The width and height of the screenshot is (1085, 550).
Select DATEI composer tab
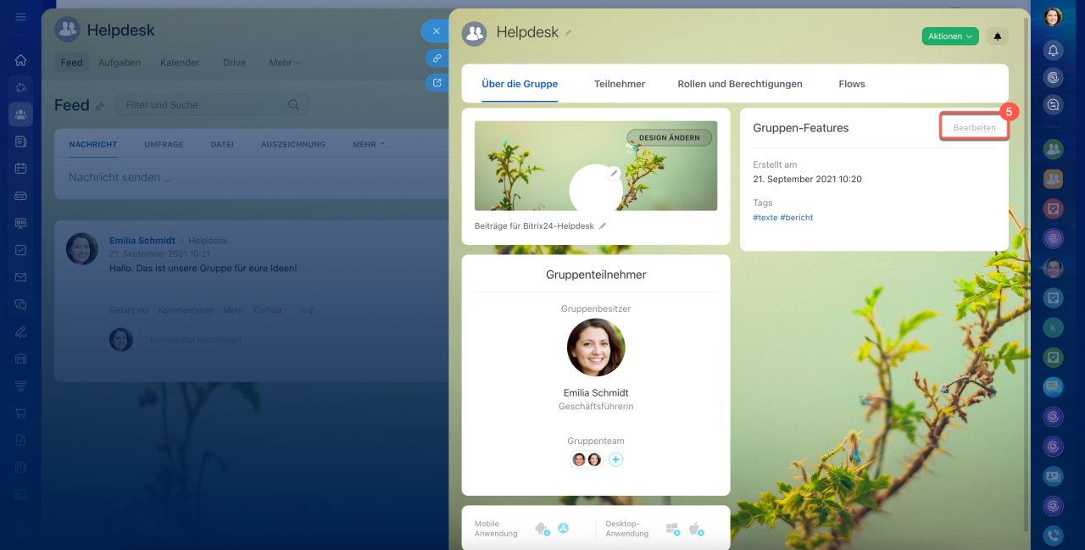(222, 144)
